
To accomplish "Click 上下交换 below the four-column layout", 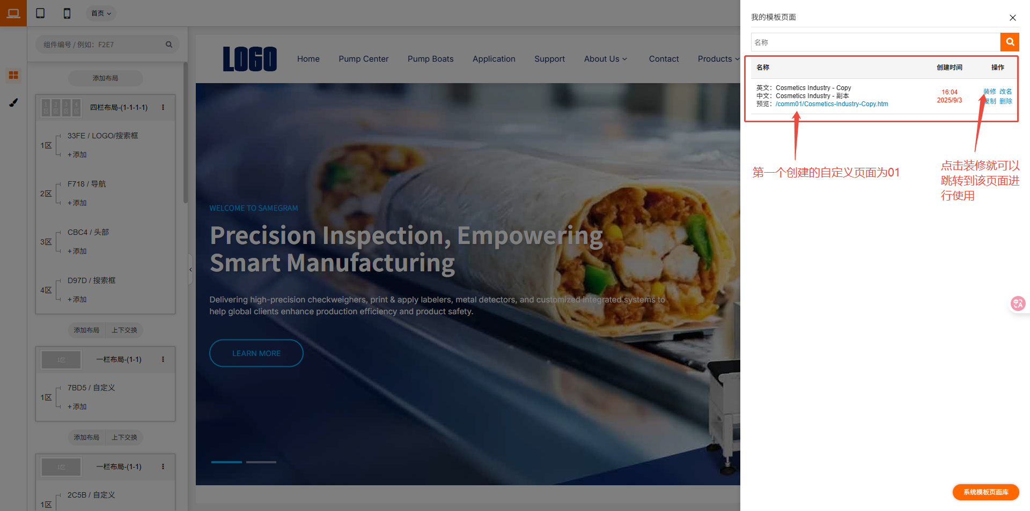I will 124,330.
